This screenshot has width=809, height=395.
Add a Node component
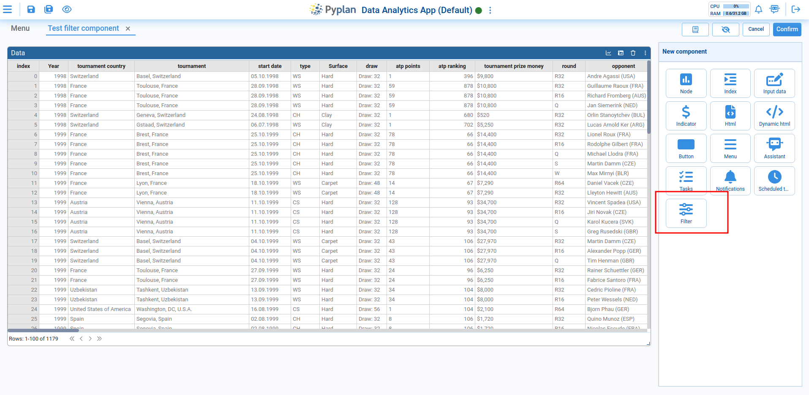[x=686, y=83]
